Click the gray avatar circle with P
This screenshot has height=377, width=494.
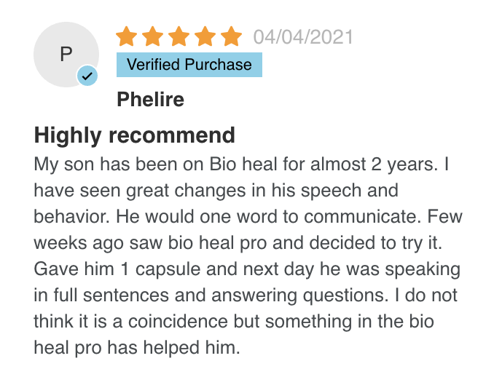66,55
